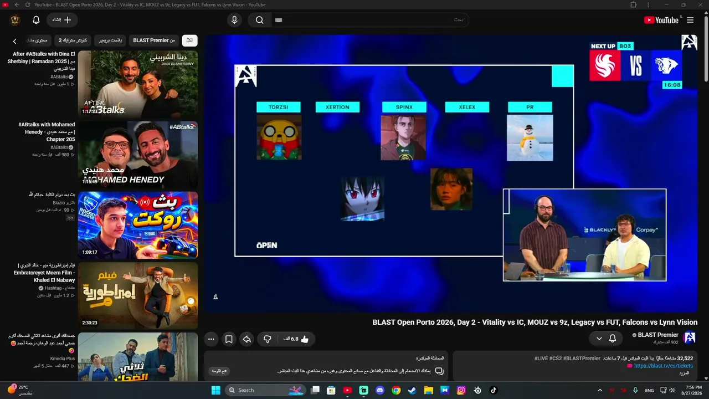Open the account avatar menu
Image resolution: width=709 pixels, height=399 pixels.
[15, 20]
